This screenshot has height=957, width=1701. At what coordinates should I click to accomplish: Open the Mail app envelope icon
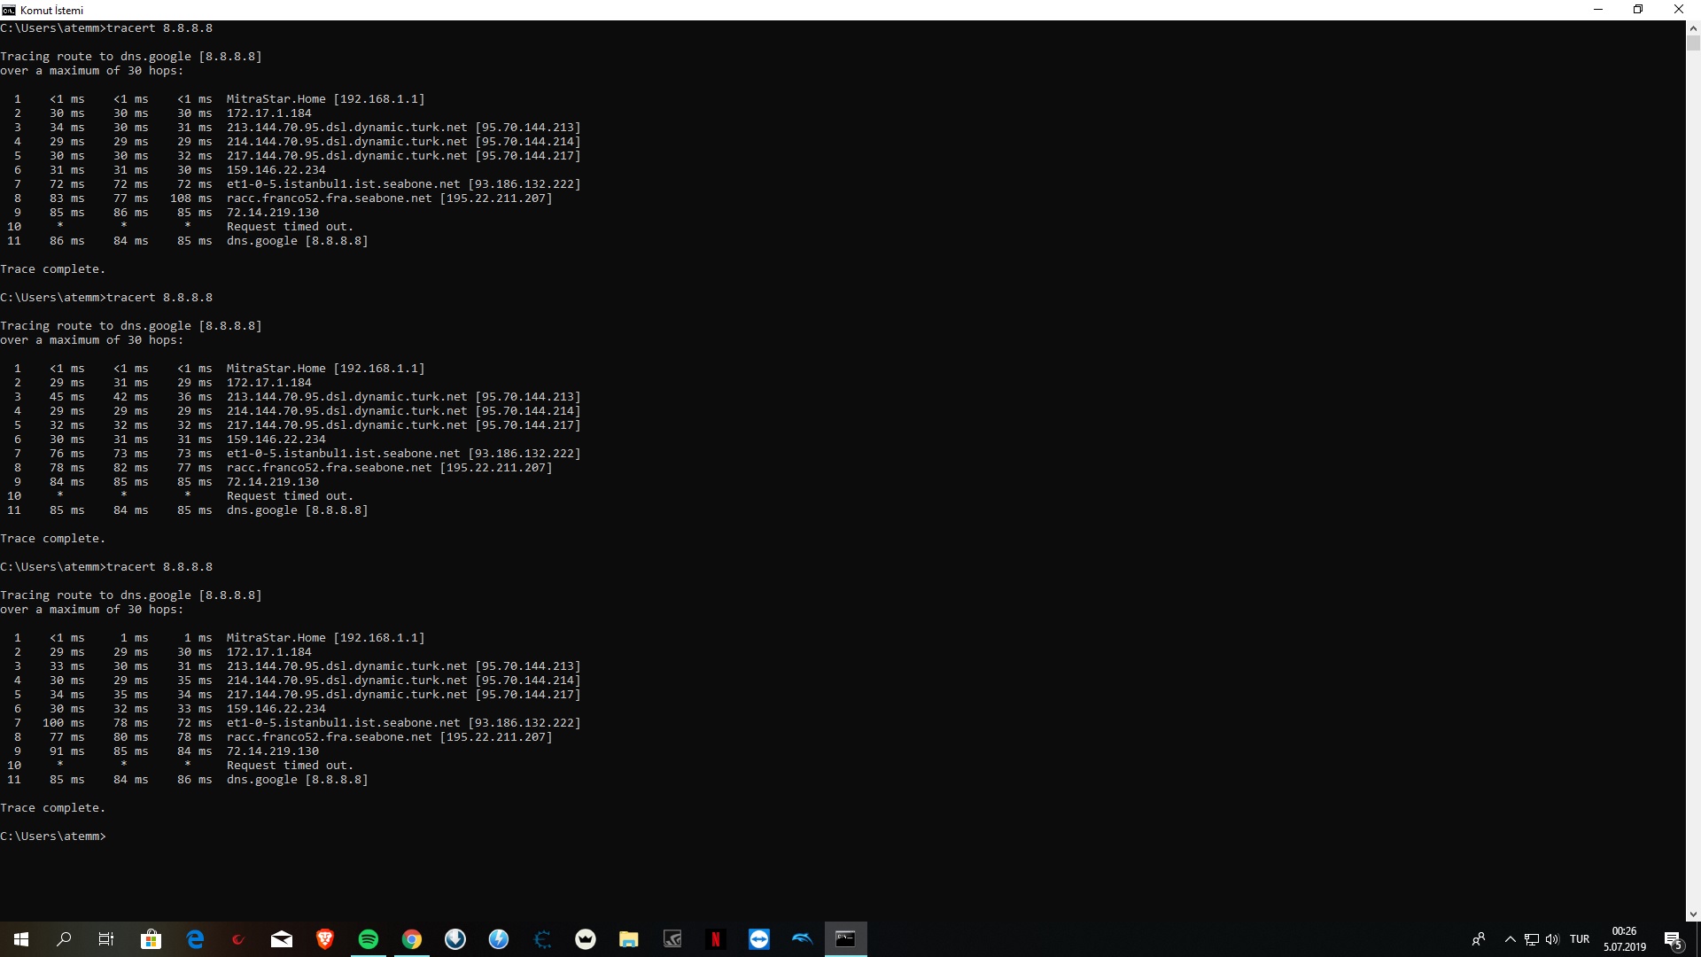pos(282,939)
